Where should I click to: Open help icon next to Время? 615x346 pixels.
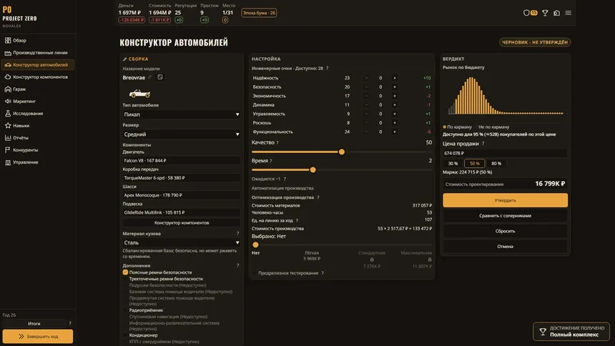[270, 161]
